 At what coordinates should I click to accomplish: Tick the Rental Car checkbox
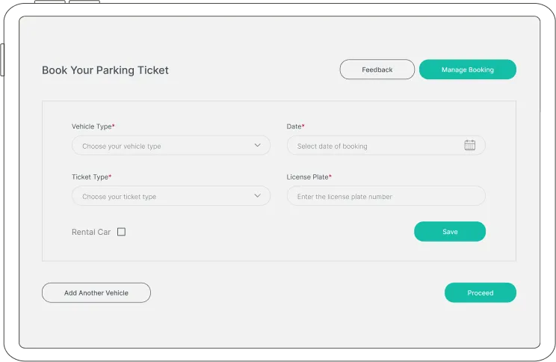tap(121, 232)
